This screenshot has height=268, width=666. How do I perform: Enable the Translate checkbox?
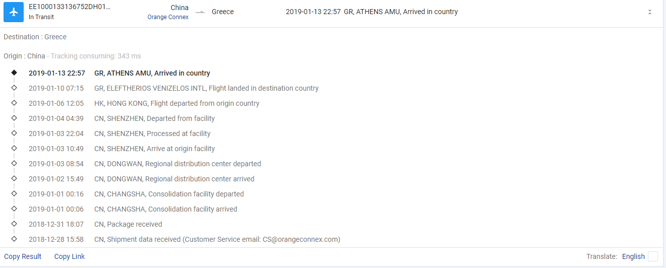(x=652, y=256)
